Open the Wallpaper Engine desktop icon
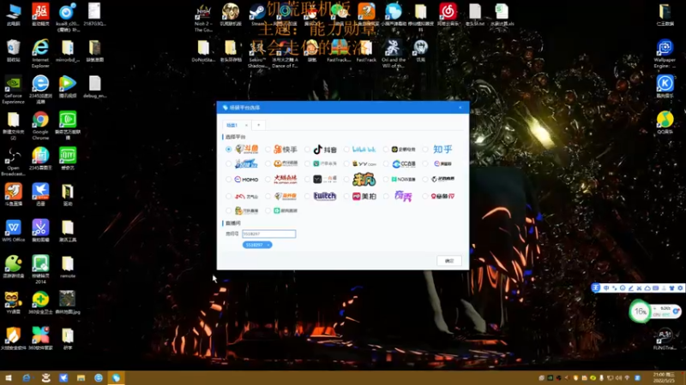 tap(665, 53)
